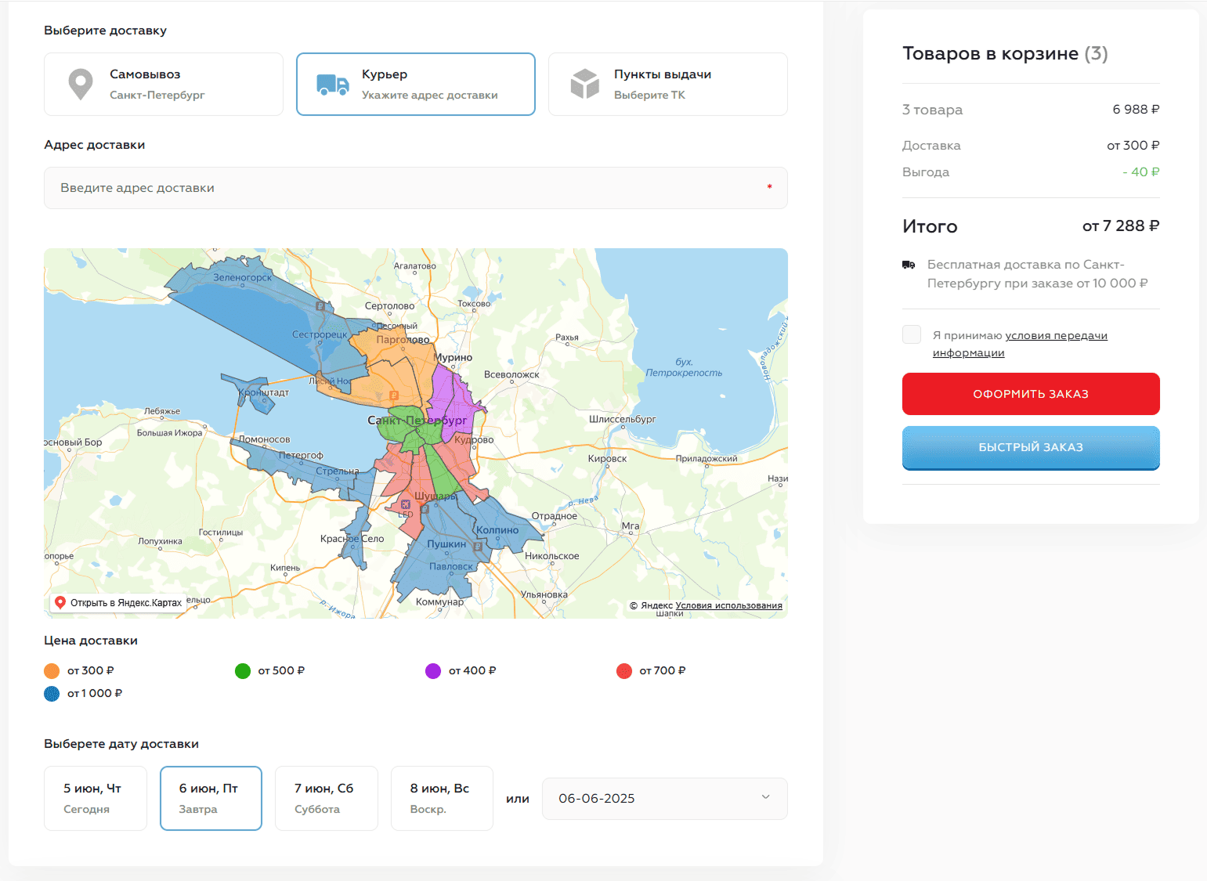Click the orange от 300 ₽ swatch

pos(52,671)
